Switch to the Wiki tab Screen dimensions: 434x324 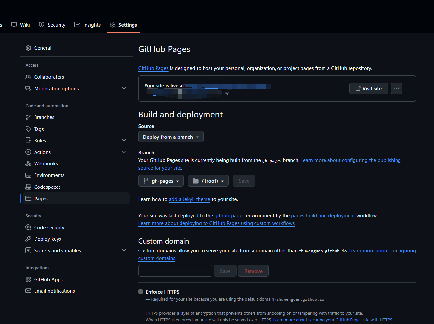point(20,25)
